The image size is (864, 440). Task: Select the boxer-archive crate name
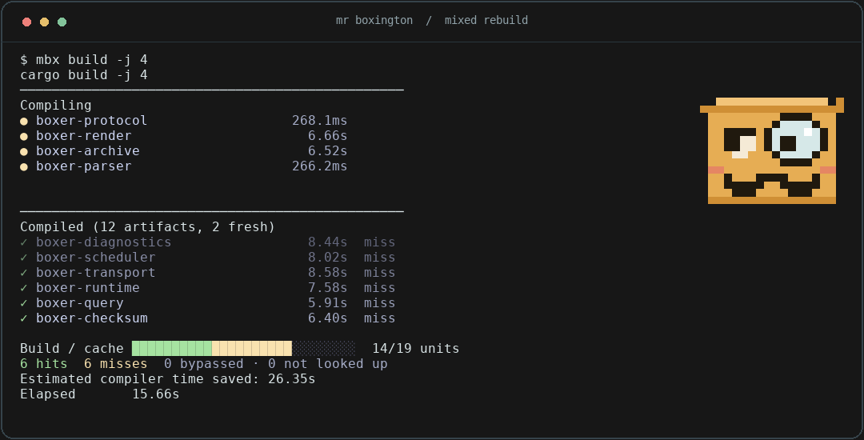88,151
